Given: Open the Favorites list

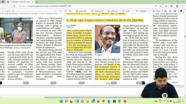Looking at the screenshot, I should tap(166, 6).
